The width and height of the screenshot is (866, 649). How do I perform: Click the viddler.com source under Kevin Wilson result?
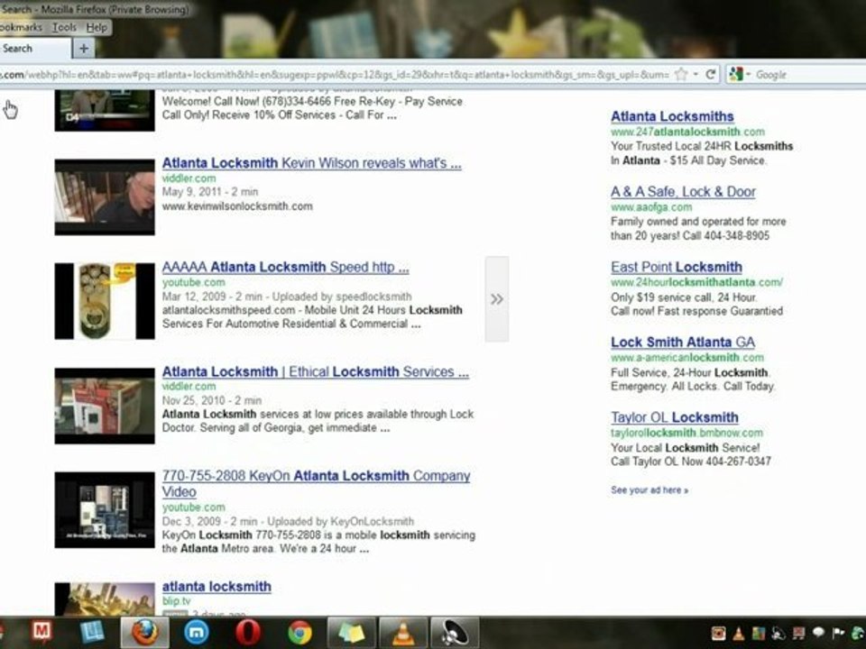(189, 178)
